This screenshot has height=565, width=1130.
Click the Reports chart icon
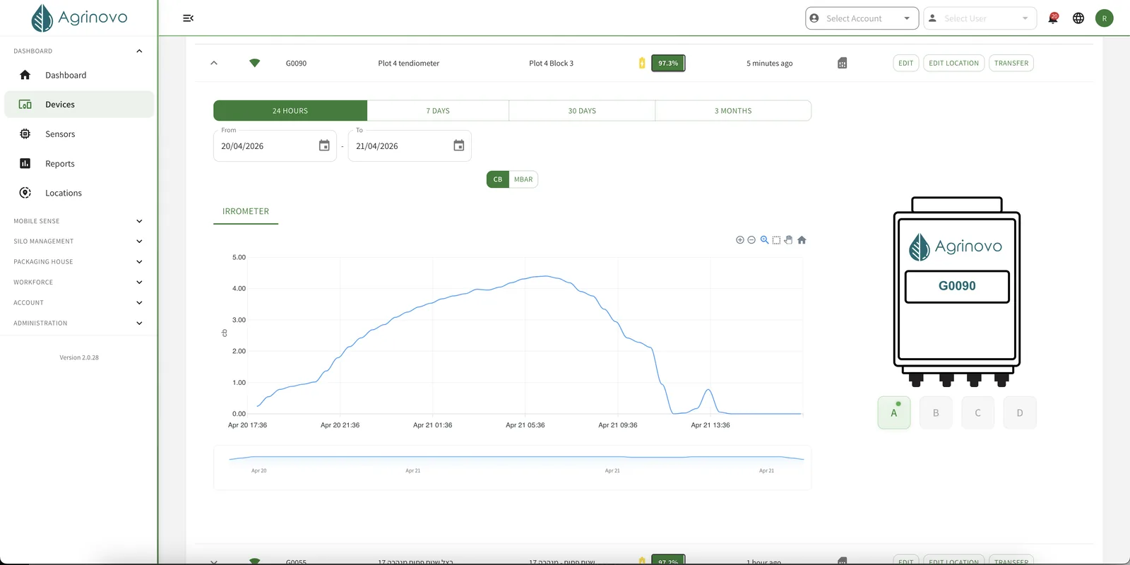pos(25,164)
